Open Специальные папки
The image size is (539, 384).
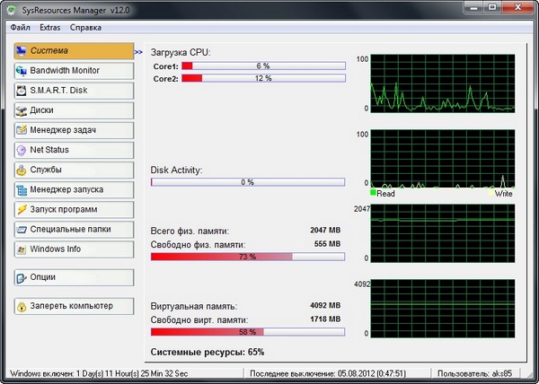[x=74, y=230]
